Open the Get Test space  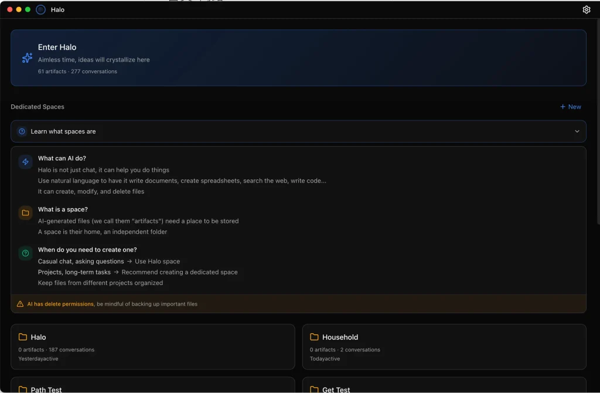[x=444, y=386]
